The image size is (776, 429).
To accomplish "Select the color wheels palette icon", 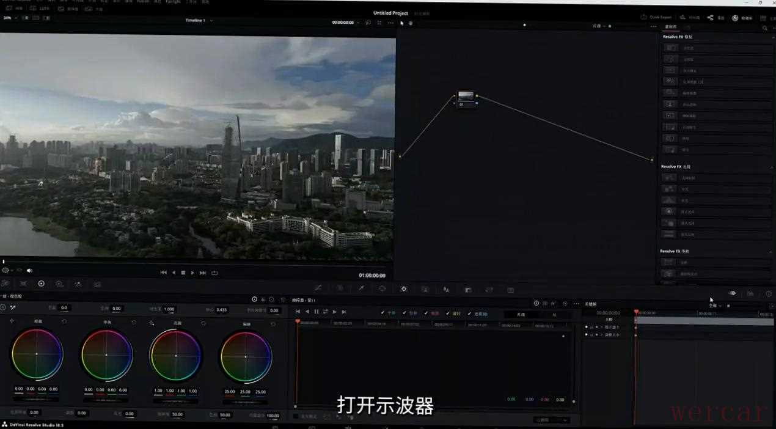I will pyautogui.click(x=41, y=284).
